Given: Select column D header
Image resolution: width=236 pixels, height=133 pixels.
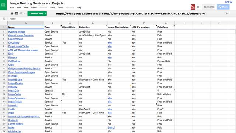Looking at the screenshot, I should (x=93, y=23).
